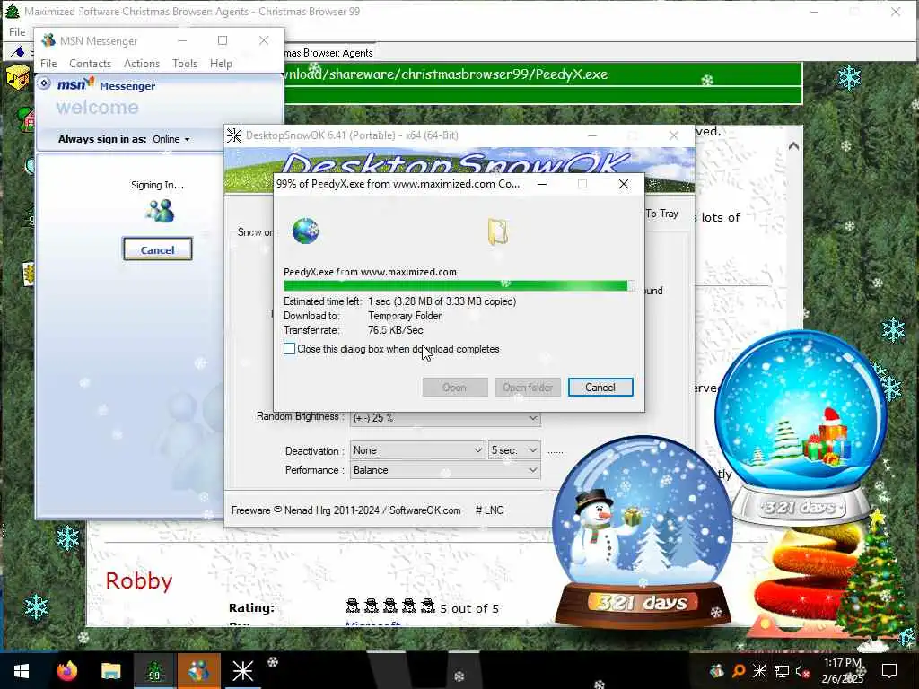Open the Tools menu in MSN Messenger
This screenshot has height=689, width=919.
pos(185,64)
